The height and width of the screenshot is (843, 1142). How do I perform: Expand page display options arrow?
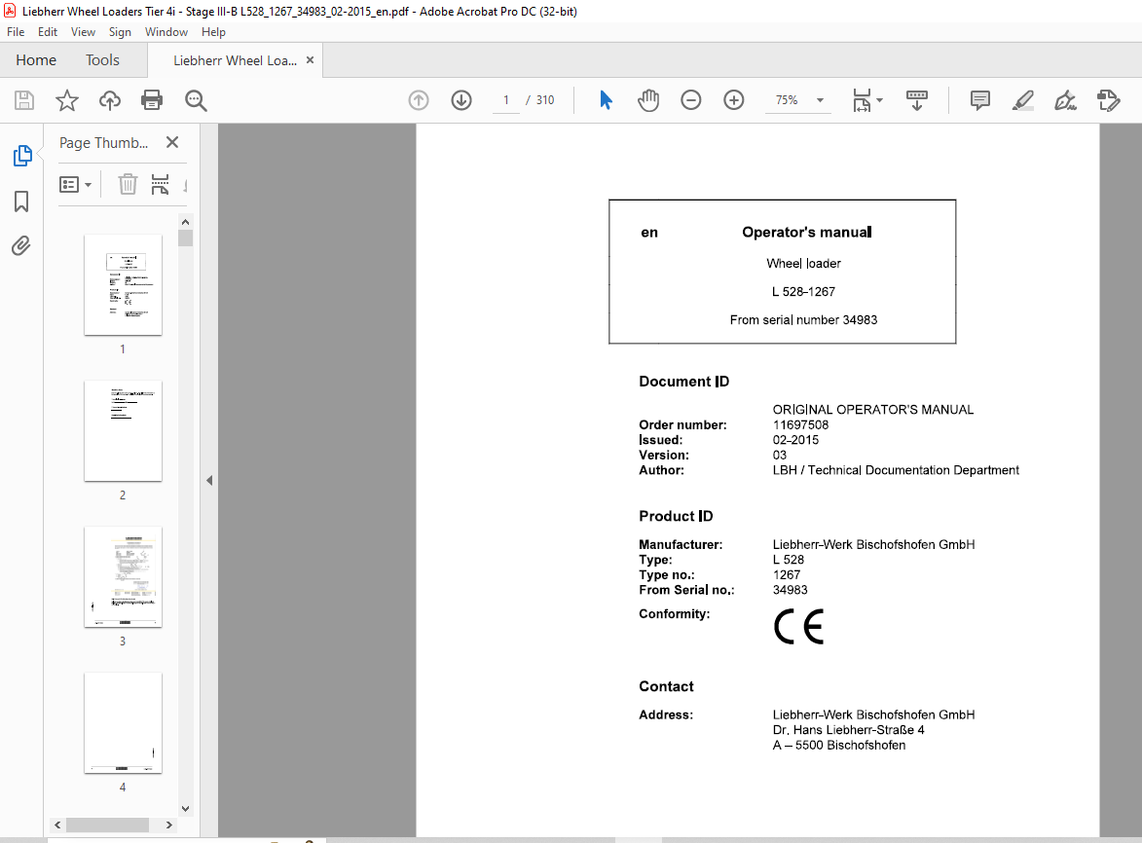pos(880,100)
